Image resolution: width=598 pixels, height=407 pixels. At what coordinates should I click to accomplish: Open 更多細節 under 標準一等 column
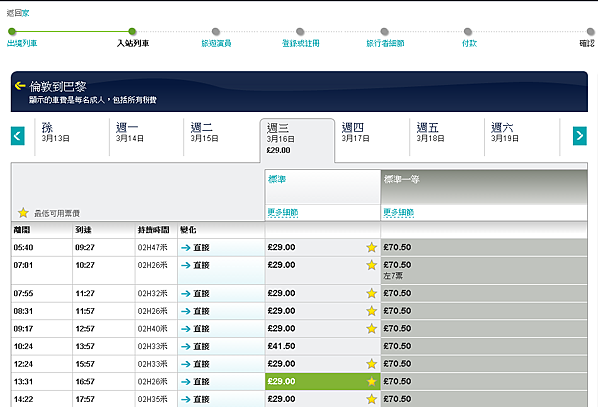click(398, 213)
